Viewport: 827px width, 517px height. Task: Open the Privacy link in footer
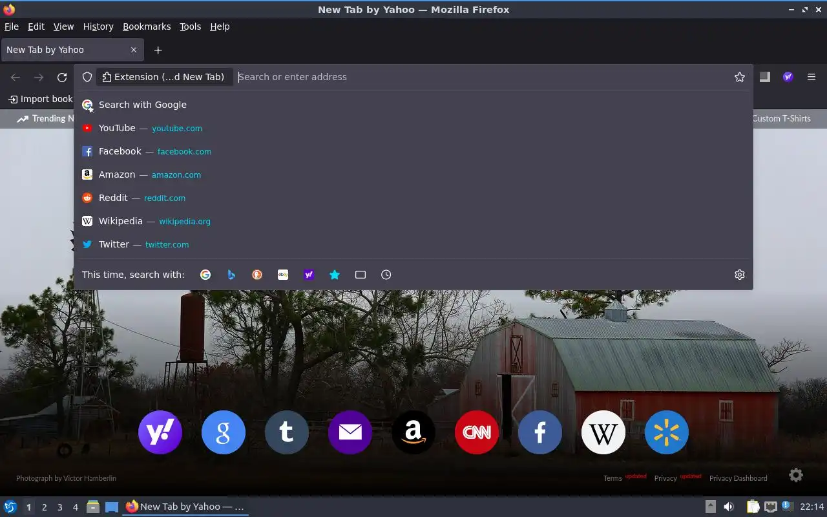(x=665, y=478)
